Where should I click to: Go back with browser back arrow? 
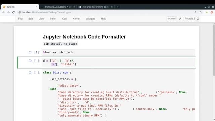[3, 12]
